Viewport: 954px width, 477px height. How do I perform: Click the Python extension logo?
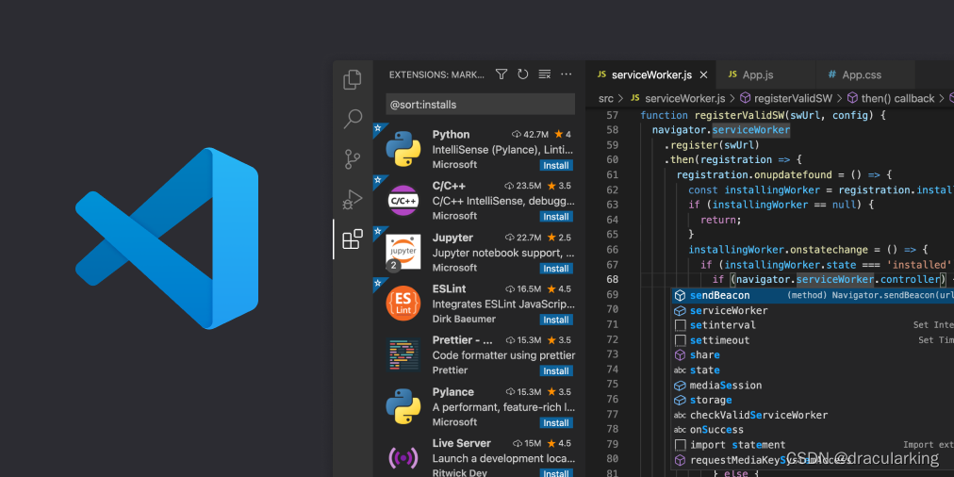coord(403,149)
